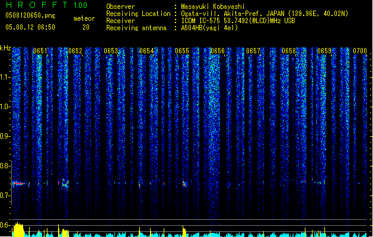This screenshot has width=373, height=237.
Task: Click the "0653" time marker
Action: (111, 51)
